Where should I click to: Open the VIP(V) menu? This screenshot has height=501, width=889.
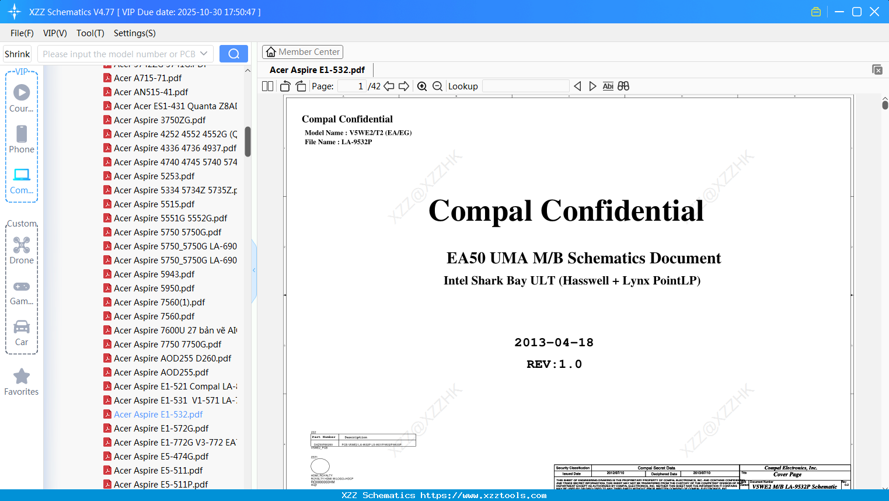55,33
